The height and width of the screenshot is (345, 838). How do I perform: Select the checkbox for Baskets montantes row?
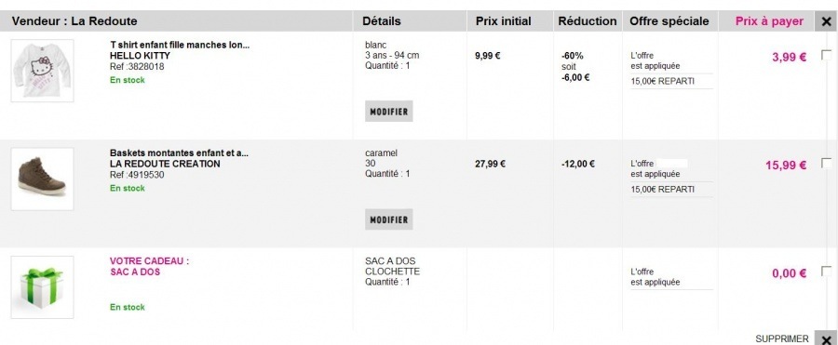click(x=826, y=163)
